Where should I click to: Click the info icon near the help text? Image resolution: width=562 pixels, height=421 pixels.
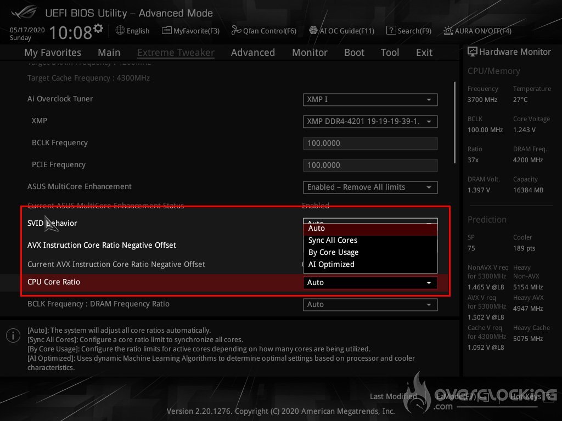pyautogui.click(x=13, y=335)
